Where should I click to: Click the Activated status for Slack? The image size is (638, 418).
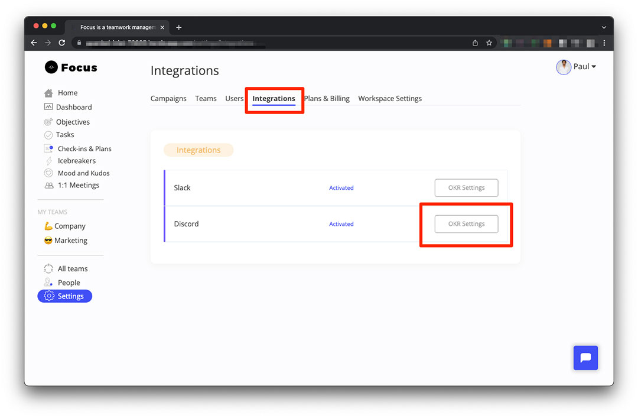click(x=341, y=188)
